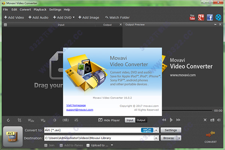Rewind the preview playback
This screenshot has height=150, width=225.
tap(164, 120)
